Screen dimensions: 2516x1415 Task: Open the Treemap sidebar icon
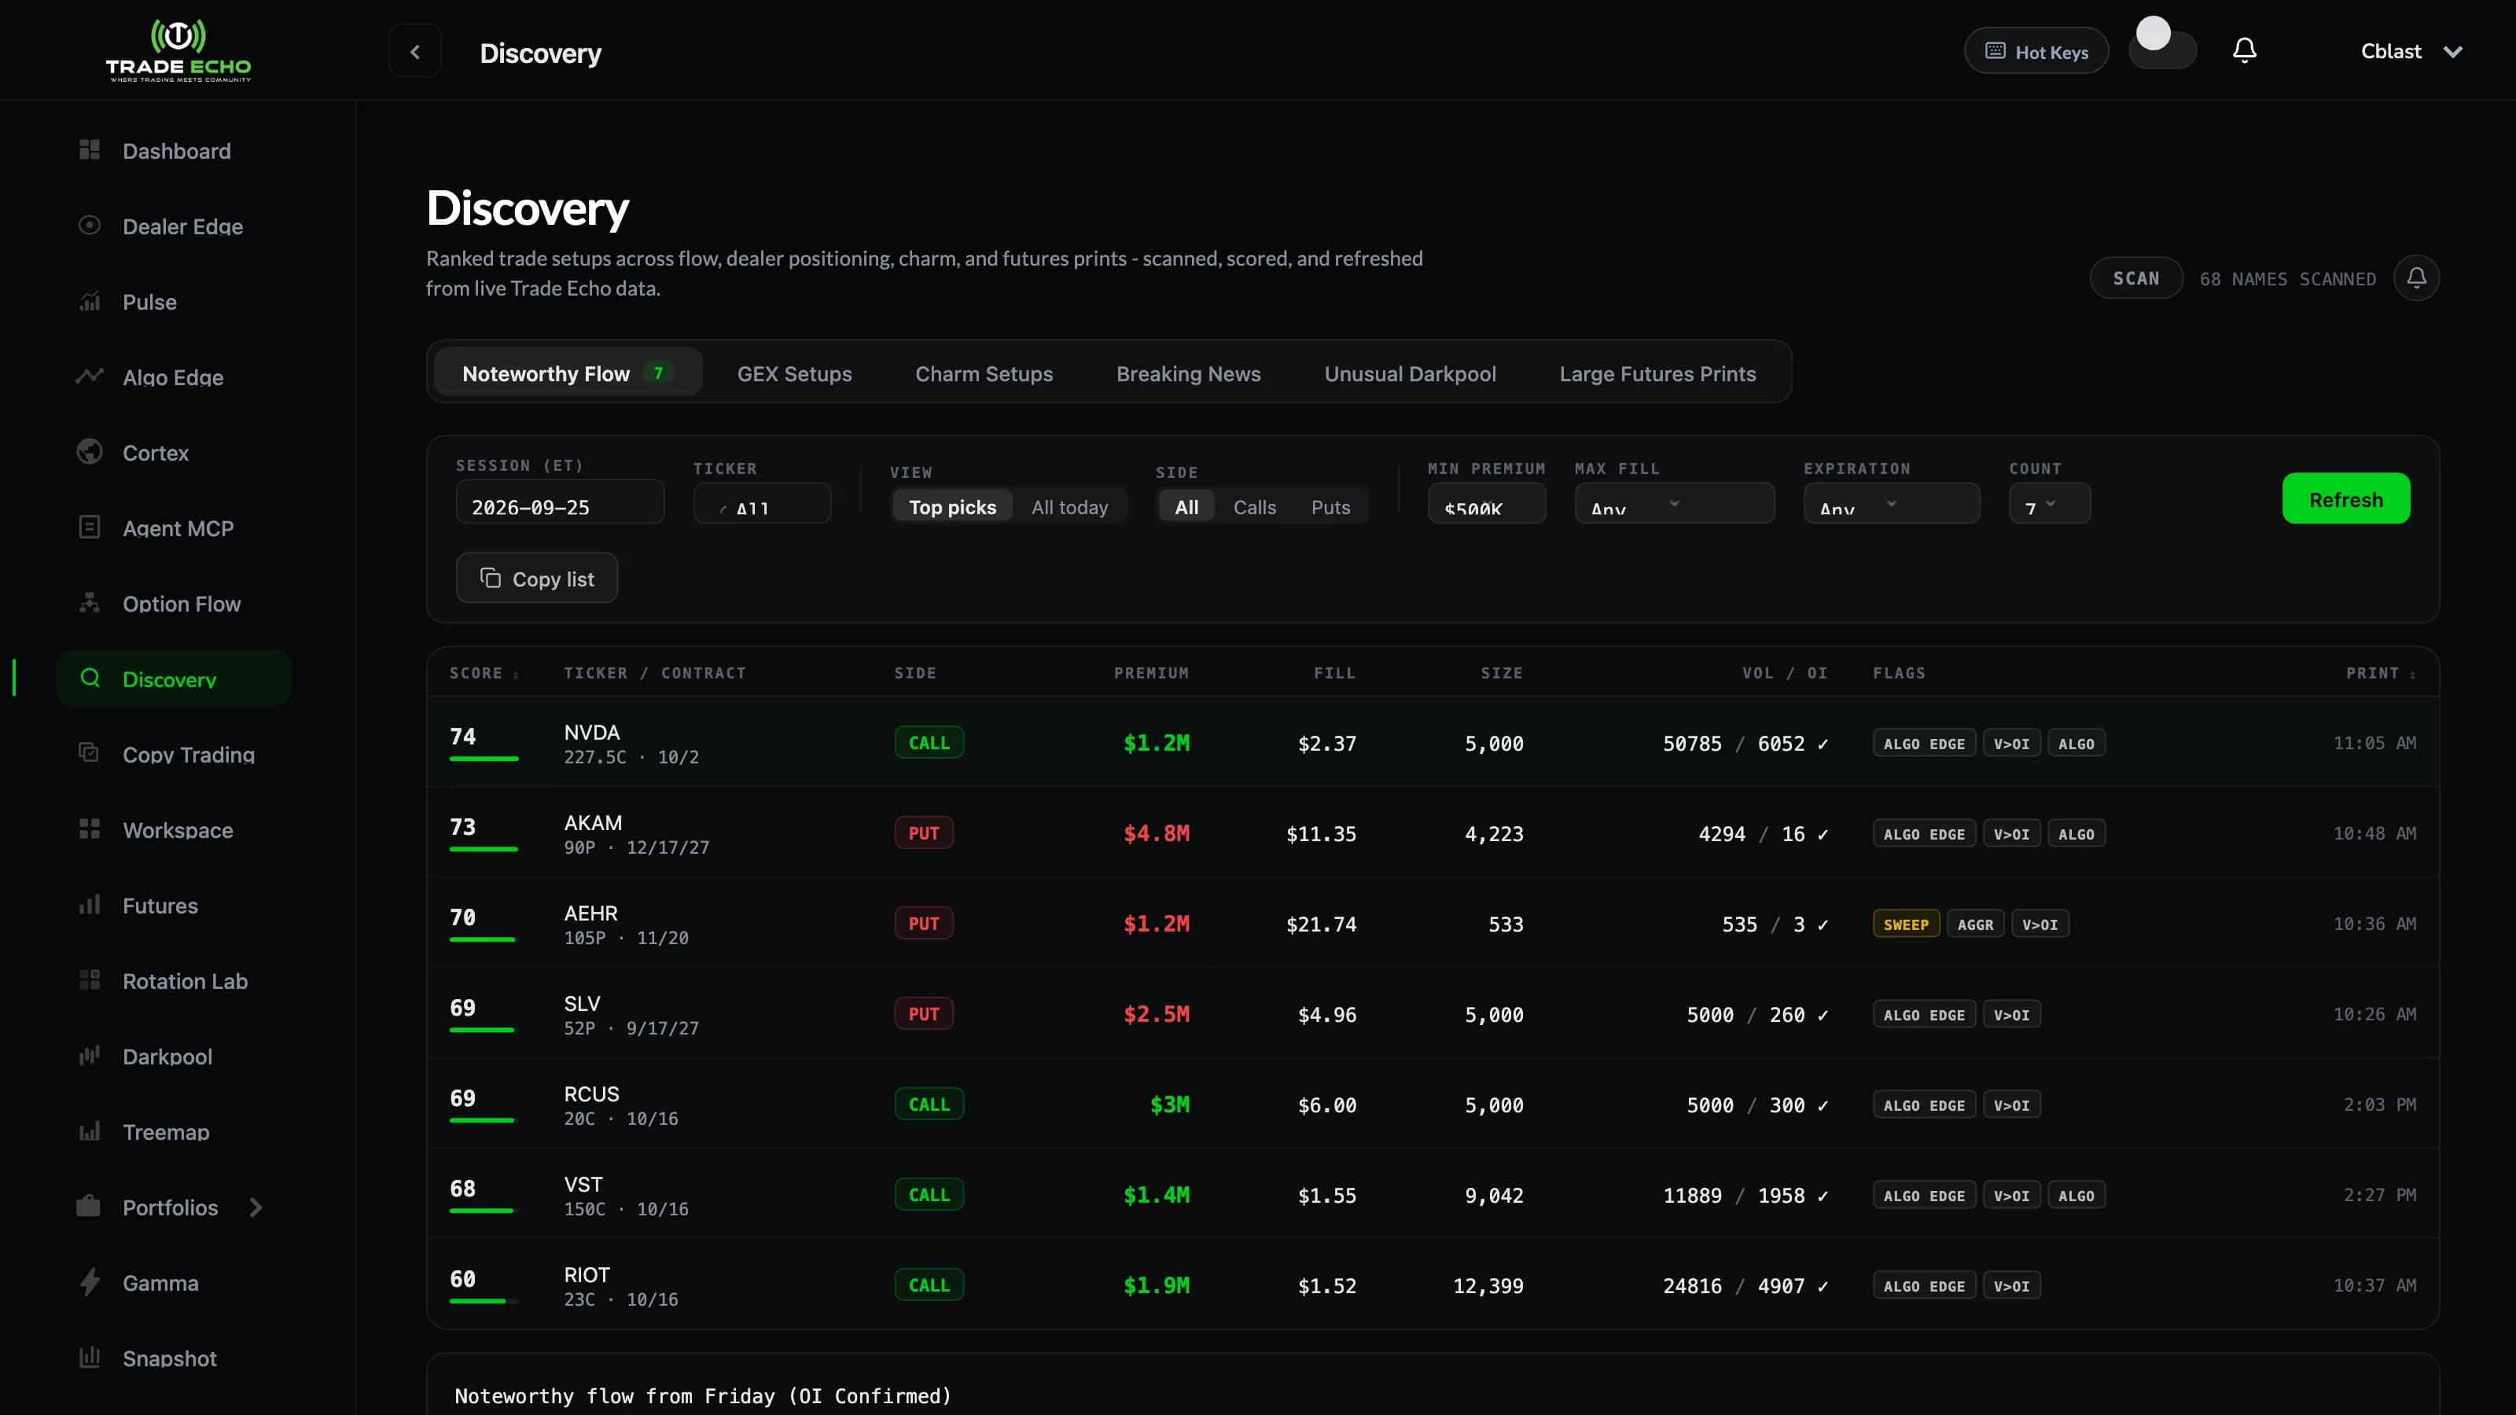pos(89,1131)
